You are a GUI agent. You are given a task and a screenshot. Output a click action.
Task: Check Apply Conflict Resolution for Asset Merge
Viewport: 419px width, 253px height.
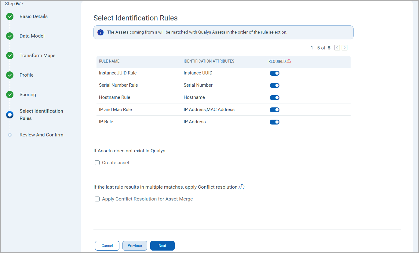97,199
